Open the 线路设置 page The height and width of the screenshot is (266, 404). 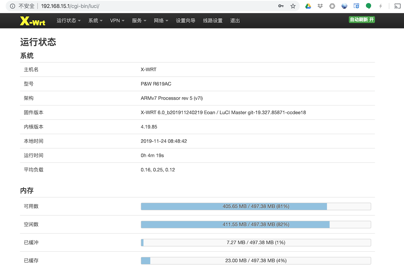pyautogui.click(x=212, y=20)
